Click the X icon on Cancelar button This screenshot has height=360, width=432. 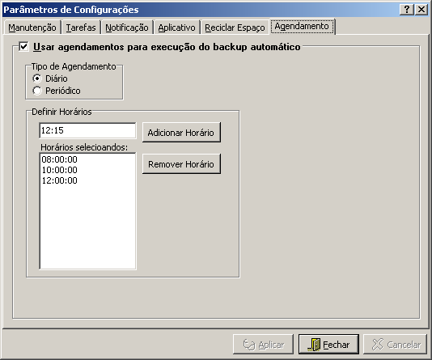click(378, 345)
